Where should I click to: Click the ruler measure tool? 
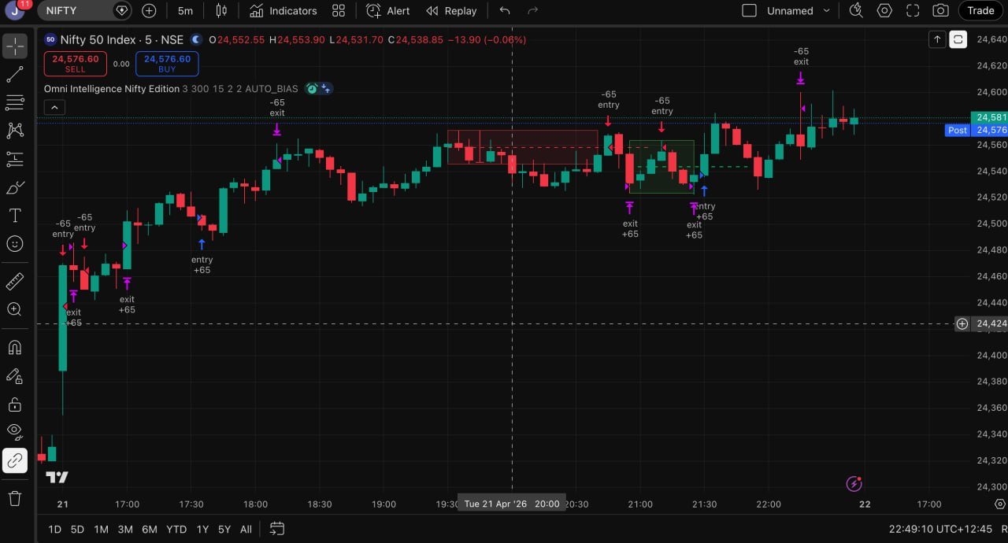coord(15,281)
